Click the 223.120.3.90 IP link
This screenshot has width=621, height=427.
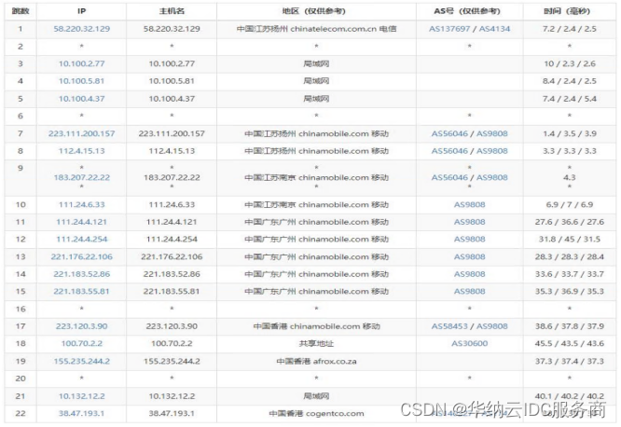click(83, 326)
